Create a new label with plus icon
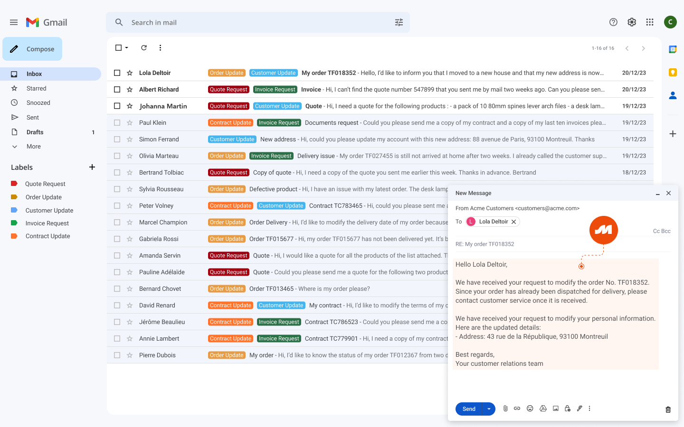This screenshot has width=684, height=427. [x=92, y=167]
